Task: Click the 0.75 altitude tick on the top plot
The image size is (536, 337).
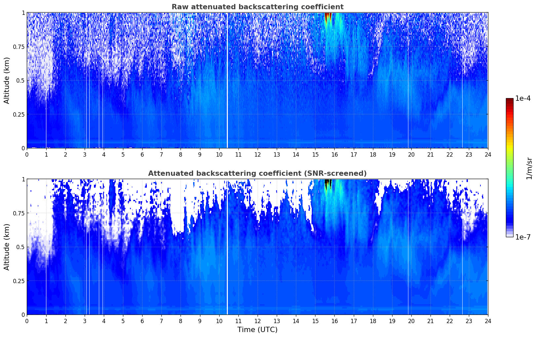Action: tap(19, 47)
